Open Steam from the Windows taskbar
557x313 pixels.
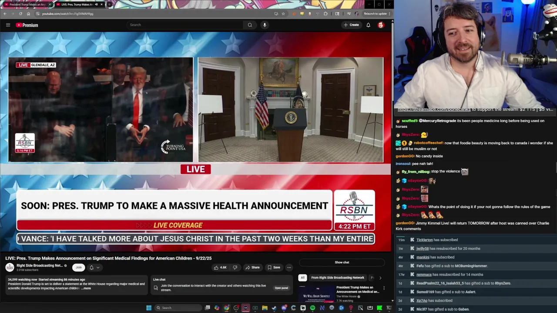[x=274, y=308]
